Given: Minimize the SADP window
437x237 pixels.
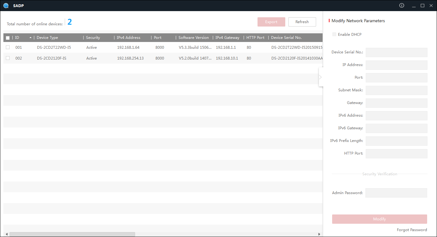Looking at the screenshot, I should (x=414, y=6).
